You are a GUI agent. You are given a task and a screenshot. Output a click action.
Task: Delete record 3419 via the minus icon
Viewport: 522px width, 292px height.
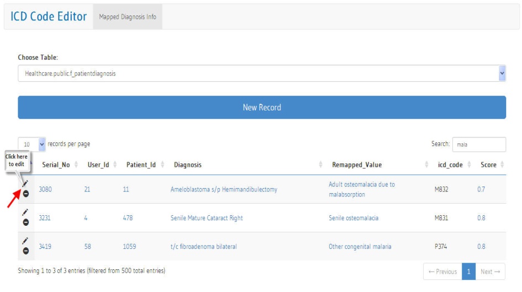25,251
